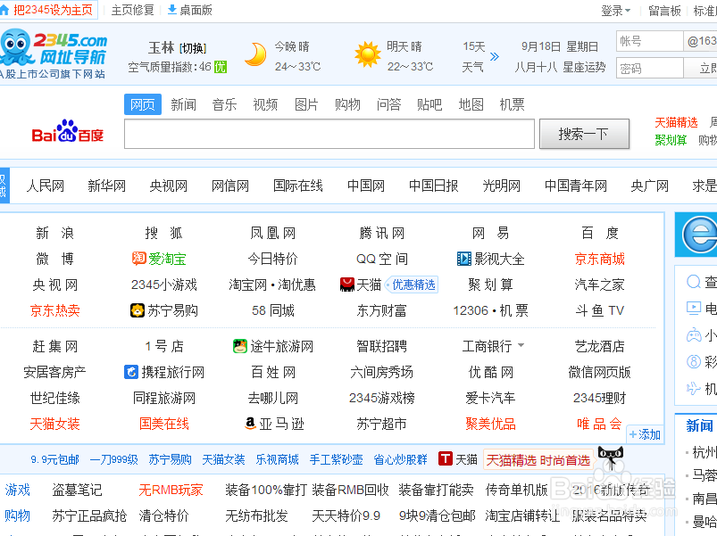Open the 斗鱼 TV link

point(599,310)
